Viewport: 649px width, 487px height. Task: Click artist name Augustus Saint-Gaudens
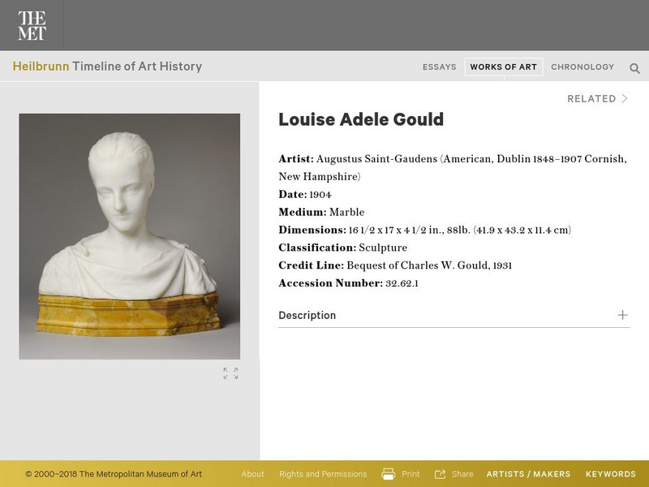click(x=376, y=159)
